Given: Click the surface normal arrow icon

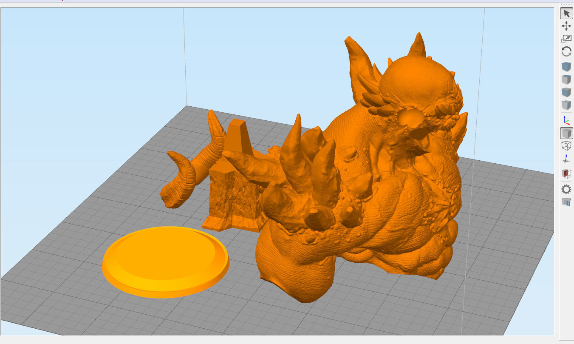Looking at the screenshot, I should (566, 157).
